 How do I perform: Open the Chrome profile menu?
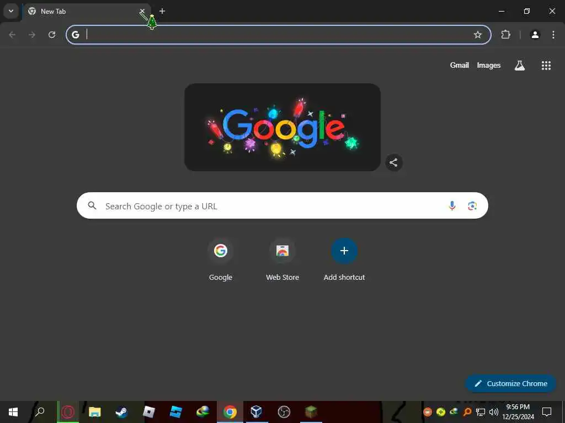pos(535,35)
